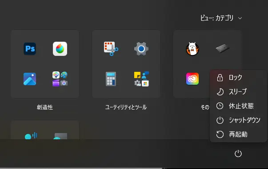Select ロック from the power menu
The height and width of the screenshot is (169, 268).
point(238,78)
